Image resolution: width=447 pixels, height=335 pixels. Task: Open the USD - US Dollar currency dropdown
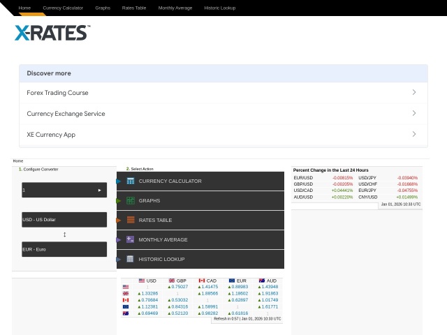coord(64,220)
